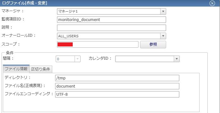Expand the オーナーロールID dropdown arrow

point(163,36)
